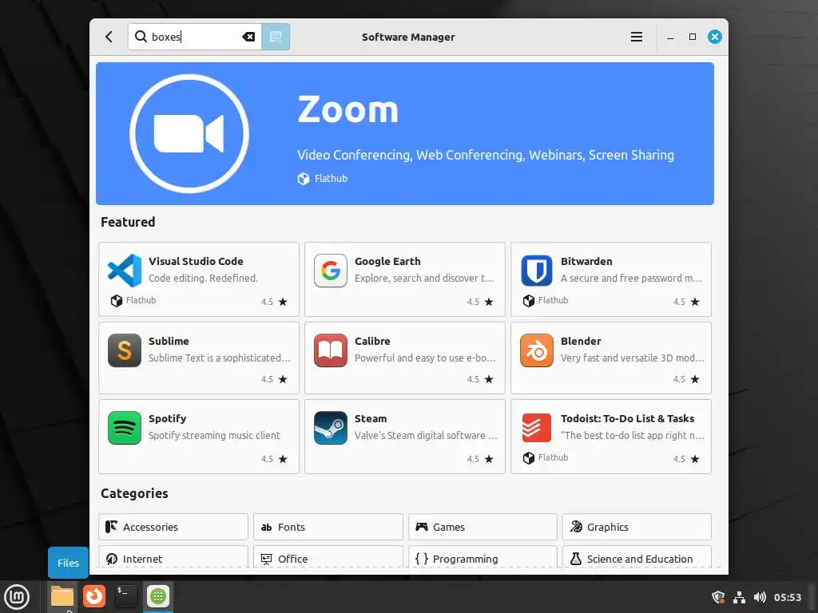This screenshot has height=613, width=818.
Task: Click Flathub icon on Todoist card
Action: pyautogui.click(x=529, y=458)
